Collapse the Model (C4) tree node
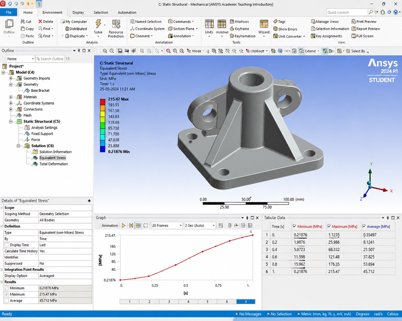Image resolution: width=402 pixels, height=321 pixels. pyautogui.click(x=3, y=72)
